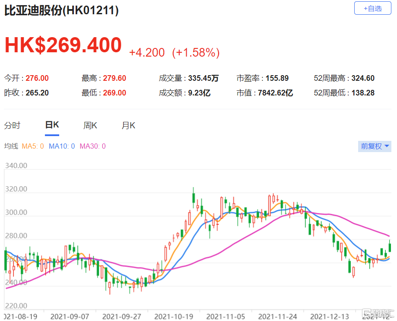
Task: Click the 昨收 value 265.20
Action: (x=37, y=92)
